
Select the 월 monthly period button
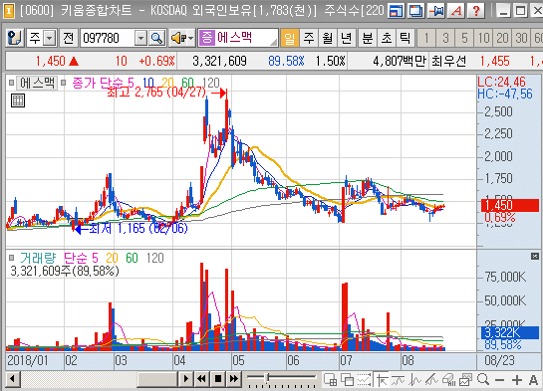[x=327, y=38]
